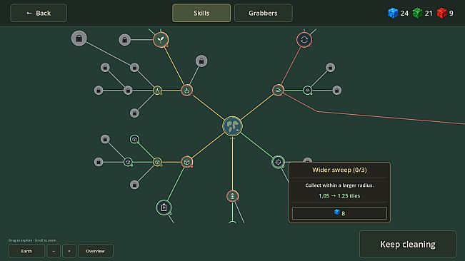465x261 pixels.
Task: Zoom out with the minus button
Action: coord(54,251)
